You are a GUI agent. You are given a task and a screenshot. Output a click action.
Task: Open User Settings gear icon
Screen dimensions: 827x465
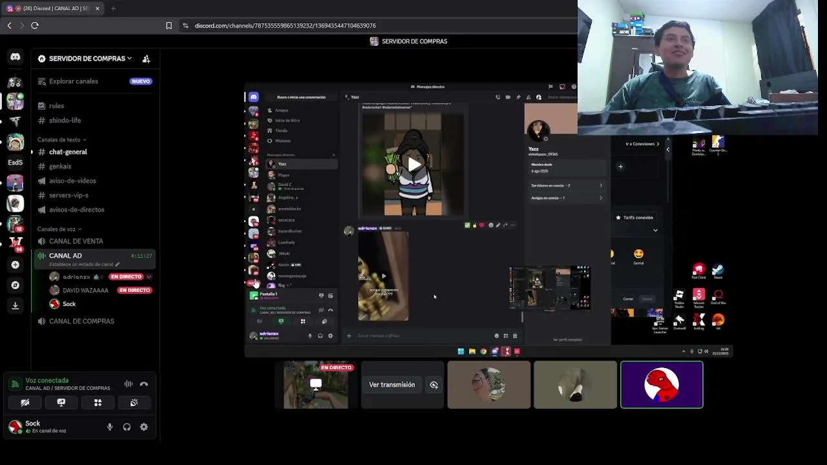click(x=144, y=427)
